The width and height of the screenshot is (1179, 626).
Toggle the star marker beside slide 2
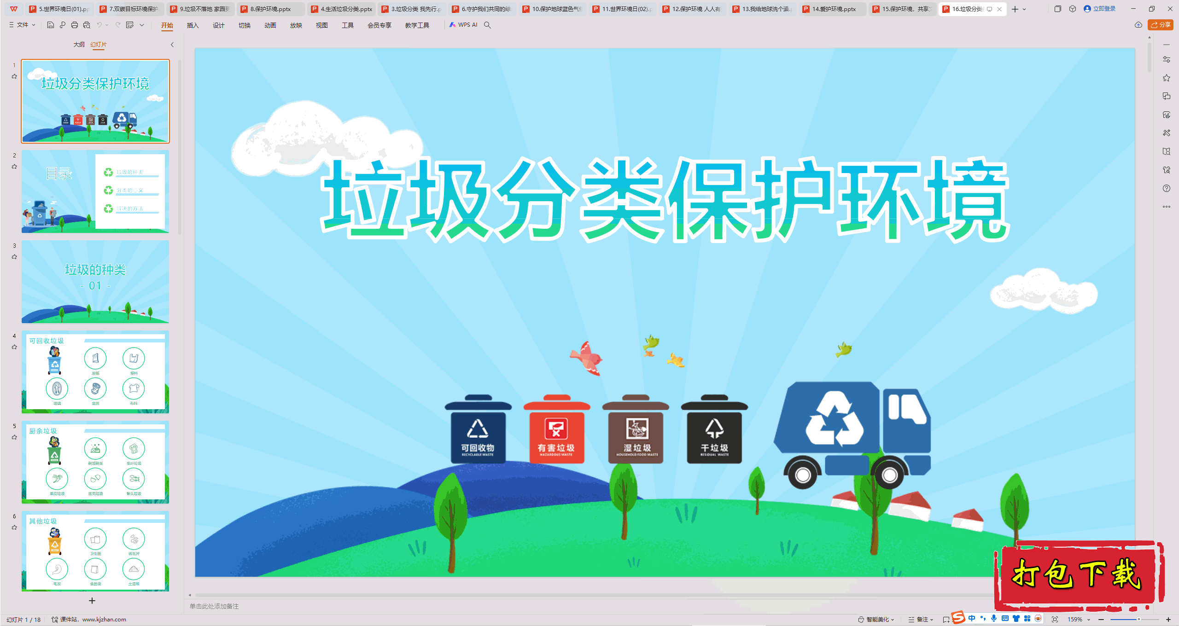point(14,167)
